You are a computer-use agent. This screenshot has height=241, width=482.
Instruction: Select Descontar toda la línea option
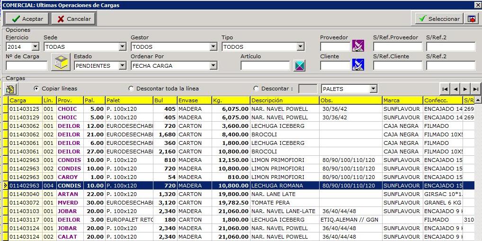click(131, 89)
